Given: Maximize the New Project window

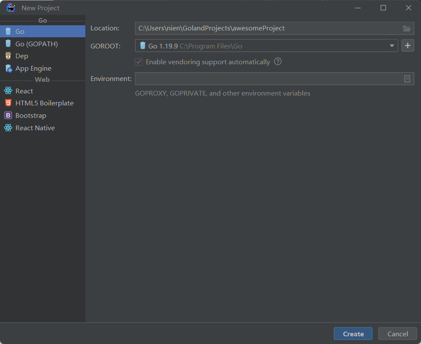Looking at the screenshot, I should (x=383, y=8).
